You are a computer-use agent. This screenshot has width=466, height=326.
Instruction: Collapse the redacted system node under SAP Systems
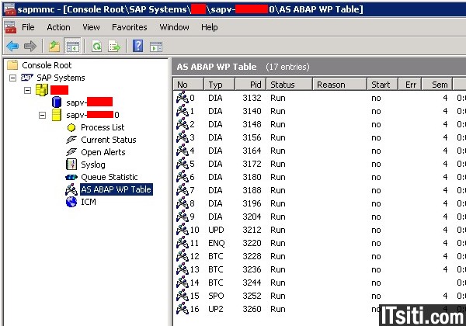(x=28, y=90)
